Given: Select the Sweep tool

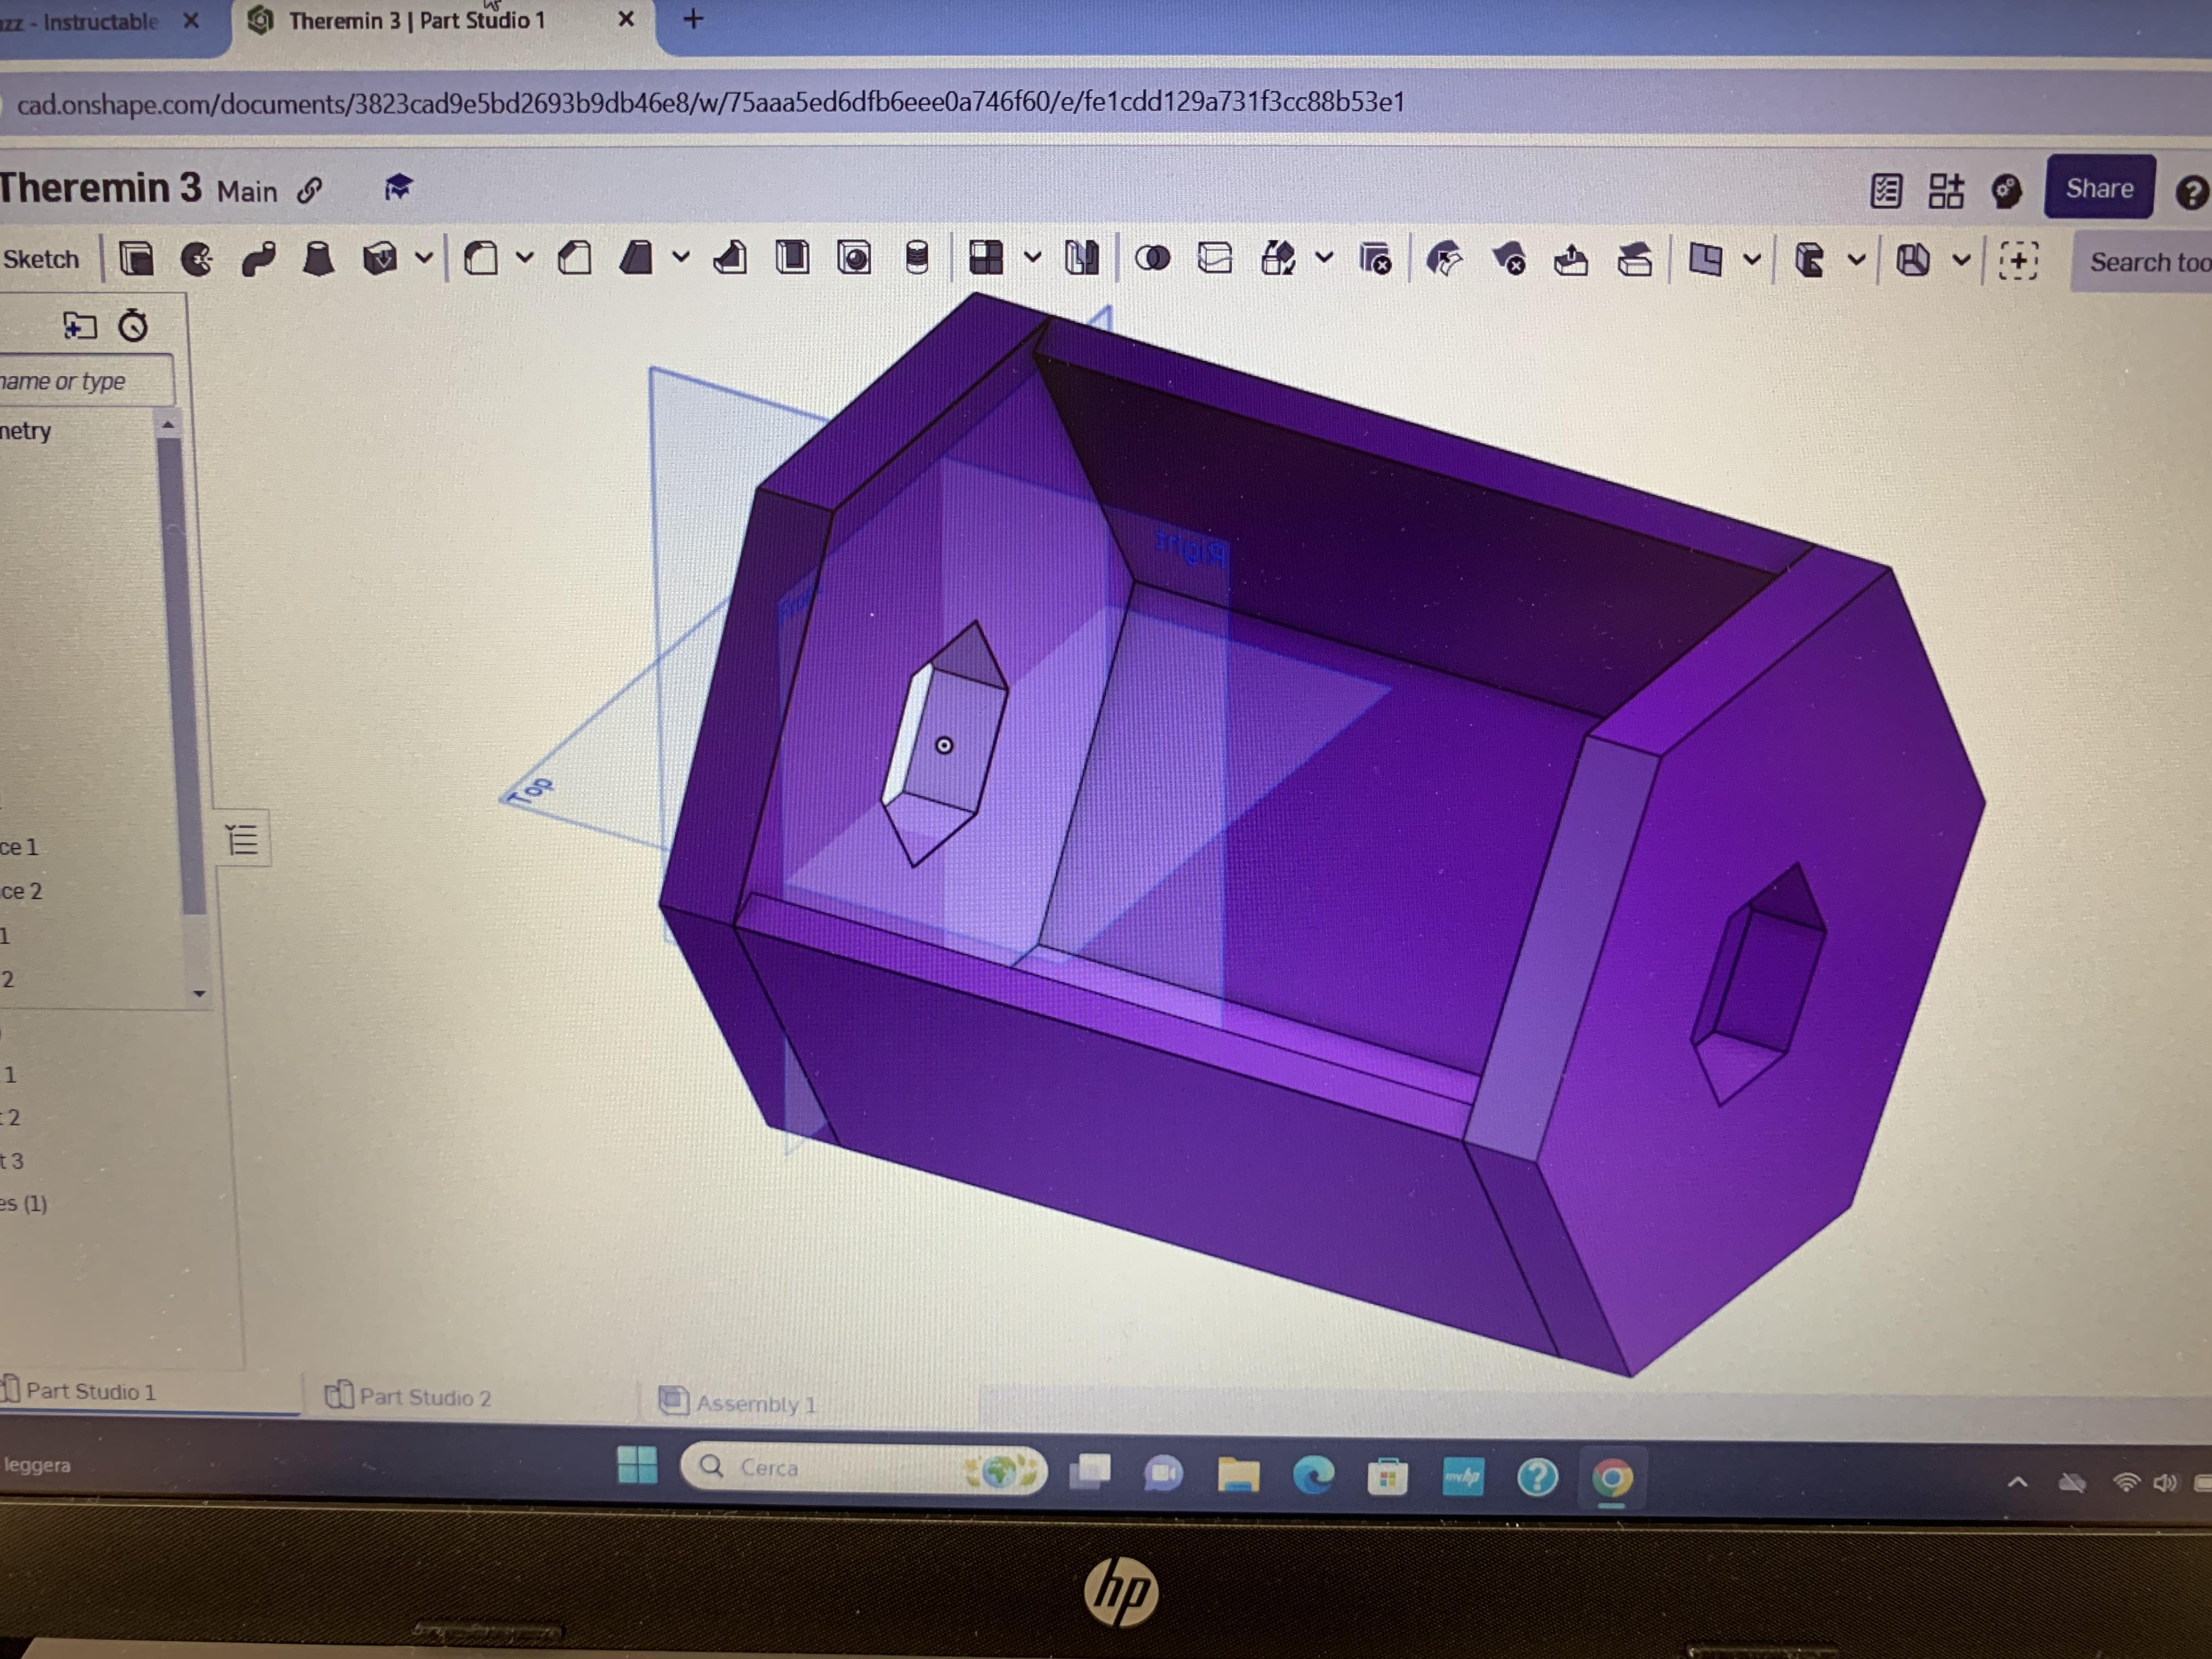Looking at the screenshot, I should pyautogui.click(x=258, y=259).
